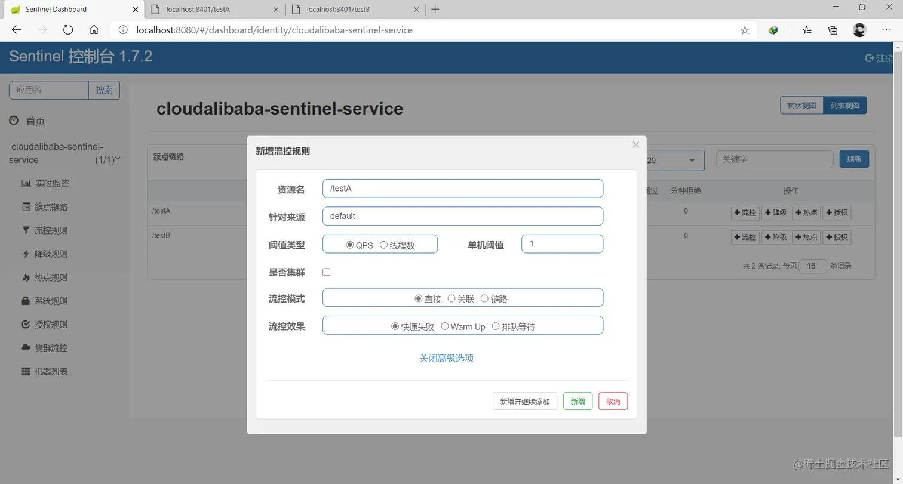View site information icon in address bar
The height and width of the screenshot is (484, 903).
point(123,30)
